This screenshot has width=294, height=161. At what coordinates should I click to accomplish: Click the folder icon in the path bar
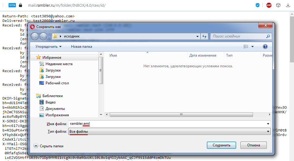pyautogui.click(x=55, y=36)
